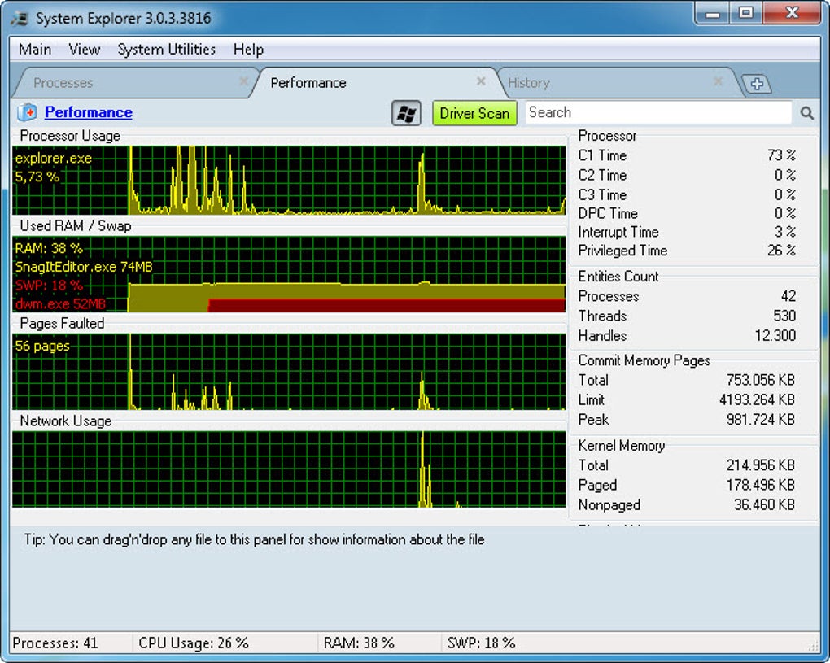This screenshot has height=663, width=830.
Task: Focus the Search input field
Action: point(658,113)
